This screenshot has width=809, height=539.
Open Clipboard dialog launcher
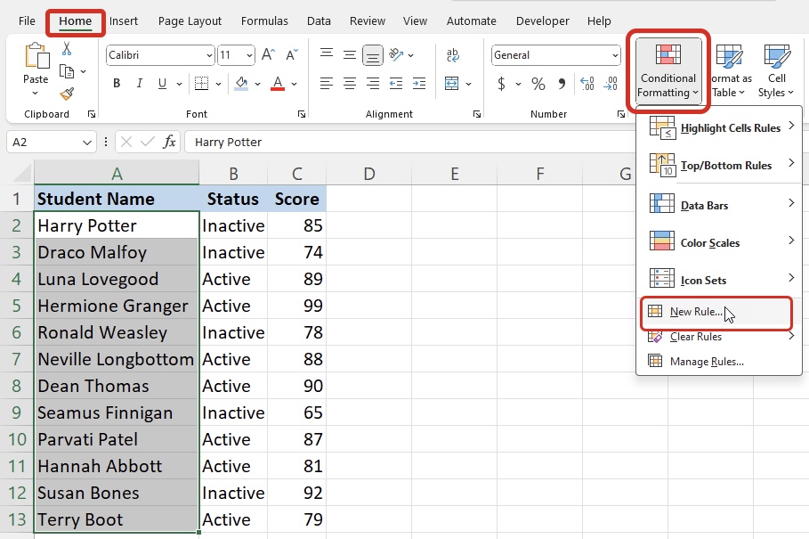tap(92, 114)
